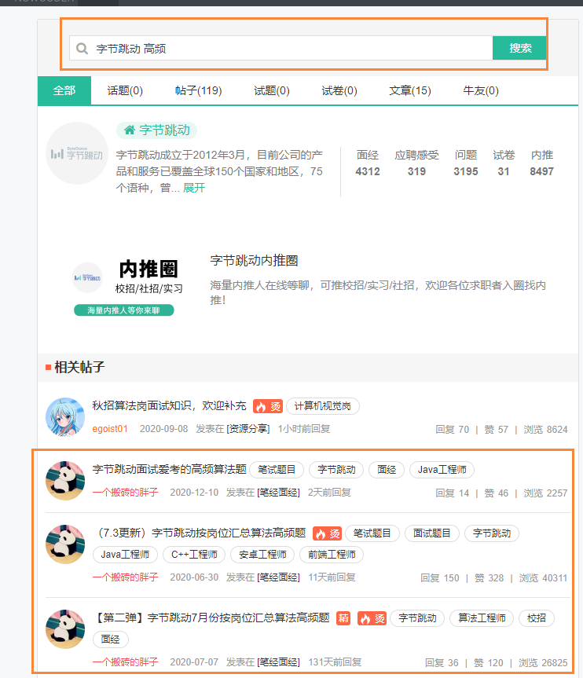This screenshot has width=583, height=678.
Task: Open post 【第二弹】字节跳动7月份按岗位汇总算法高频题
Action: 213,618
